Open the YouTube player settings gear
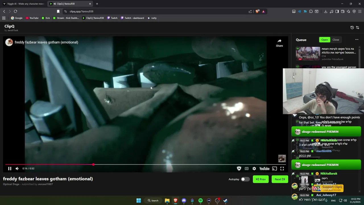Image resolution: width=364 pixels, height=205 pixels. point(254,169)
